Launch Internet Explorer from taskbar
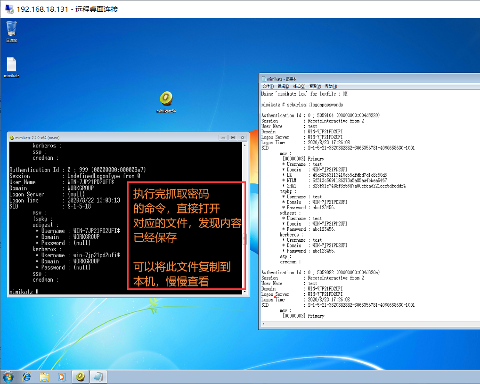 [x=27, y=377]
